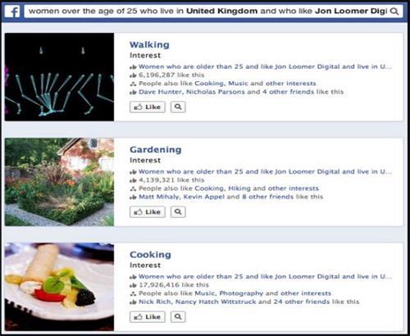Open the Walking interest title link
This screenshot has width=410, height=336.
pos(149,44)
